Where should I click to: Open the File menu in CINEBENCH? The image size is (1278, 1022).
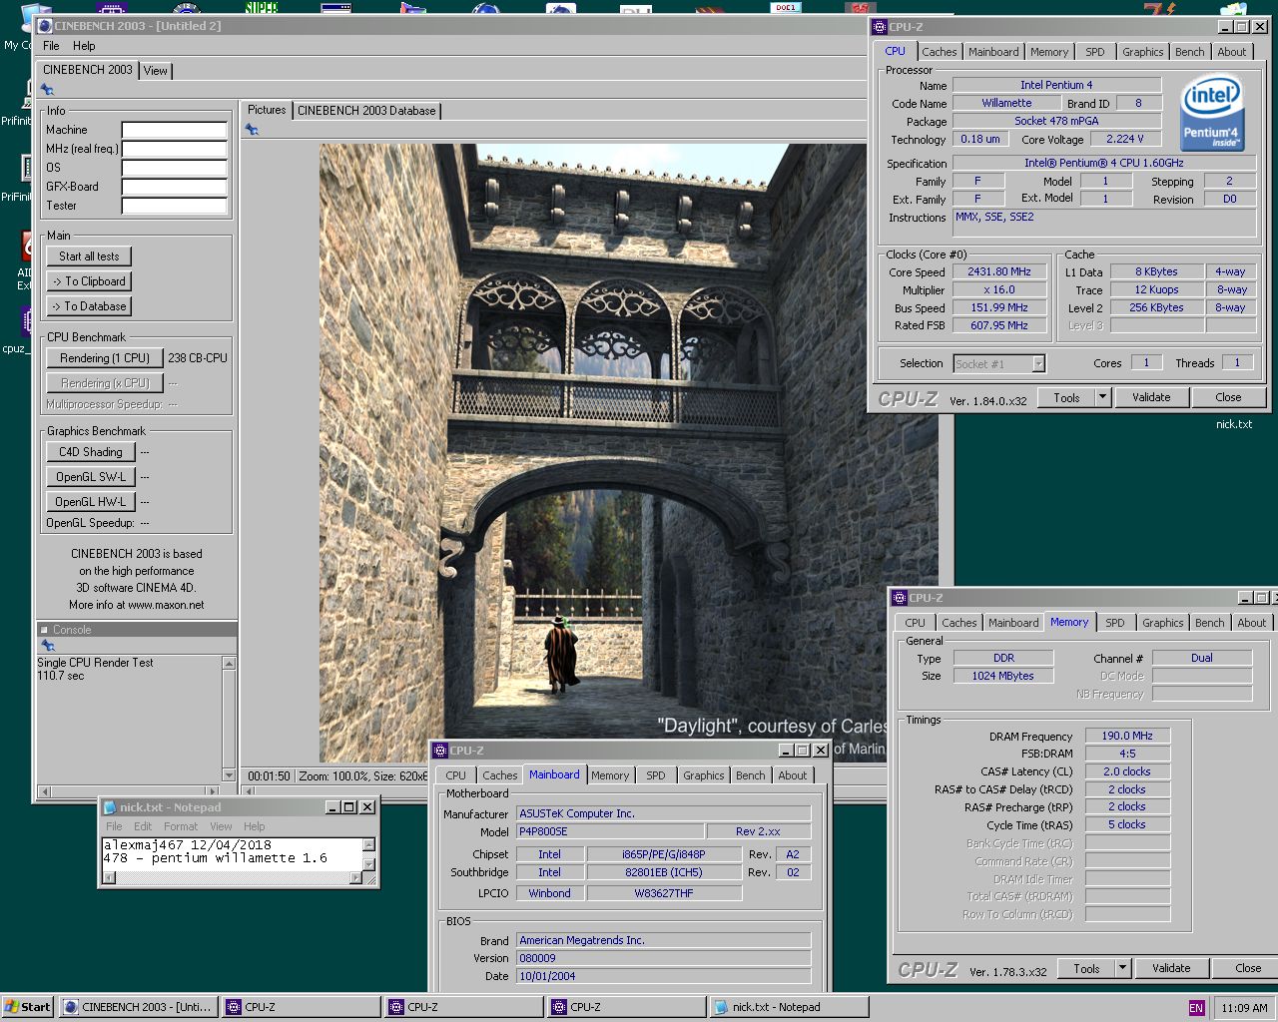(51, 46)
